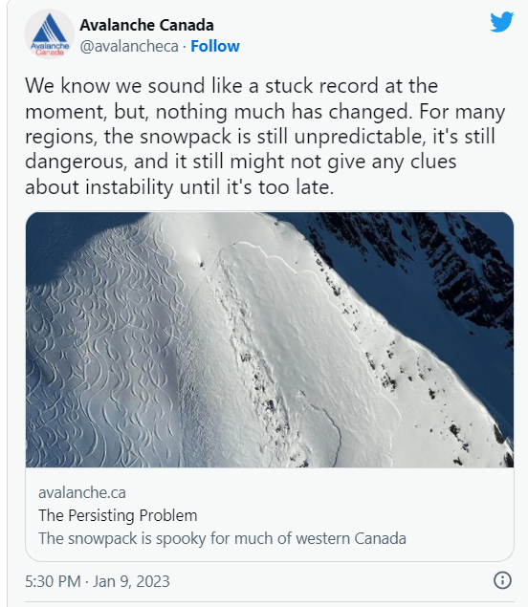
Task: Click 'The snowpack is spooky' description
Action: pyautogui.click(x=222, y=538)
